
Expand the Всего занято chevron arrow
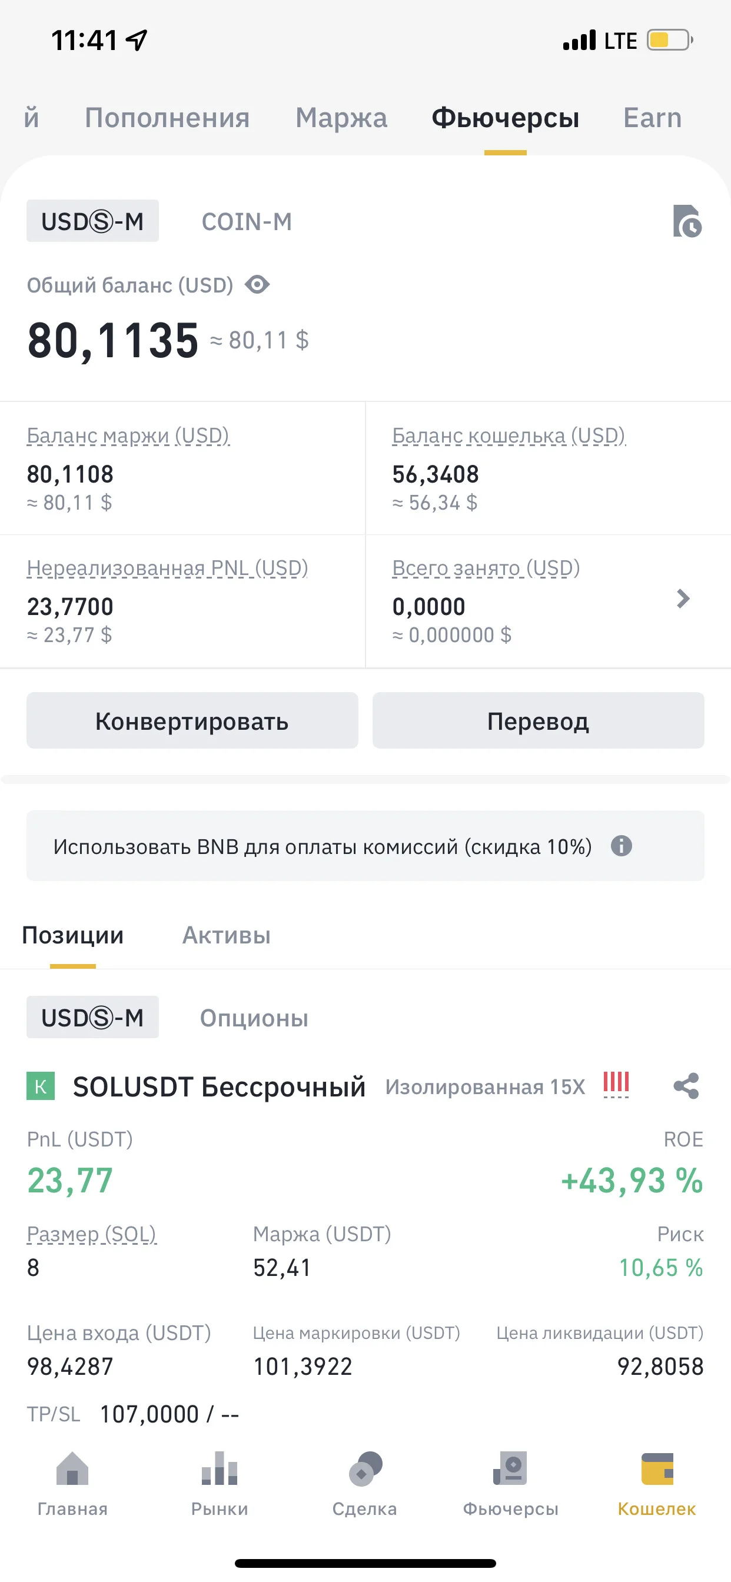coord(683,599)
